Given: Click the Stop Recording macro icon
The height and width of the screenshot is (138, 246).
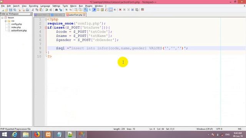Looking at the screenshot, I should point(124,10).
